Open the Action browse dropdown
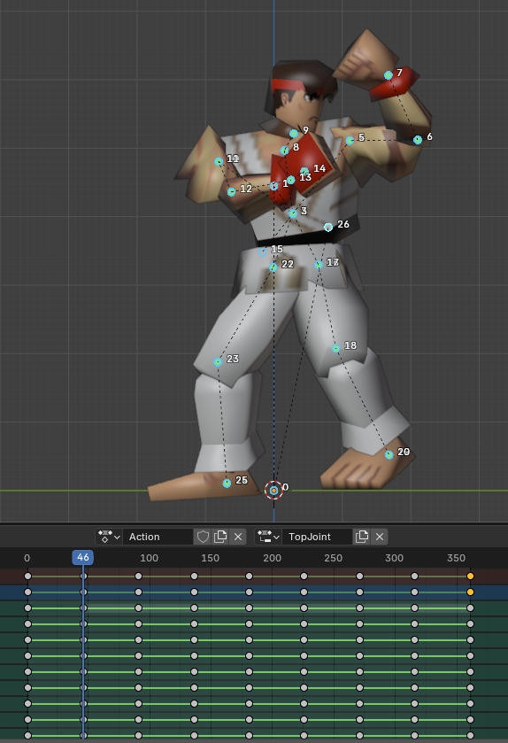The image size is (508, 743). (x=109, y=537)
